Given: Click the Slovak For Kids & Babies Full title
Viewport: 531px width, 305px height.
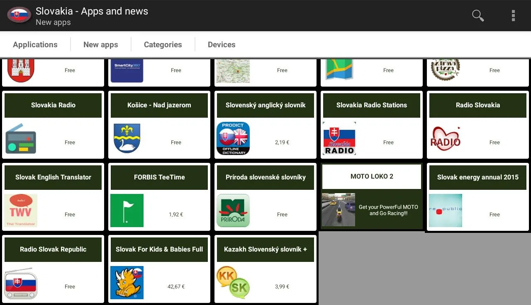Looking at the screenshot, I should tap(159, 249).
